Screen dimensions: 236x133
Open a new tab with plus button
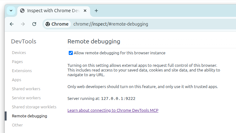96,11
